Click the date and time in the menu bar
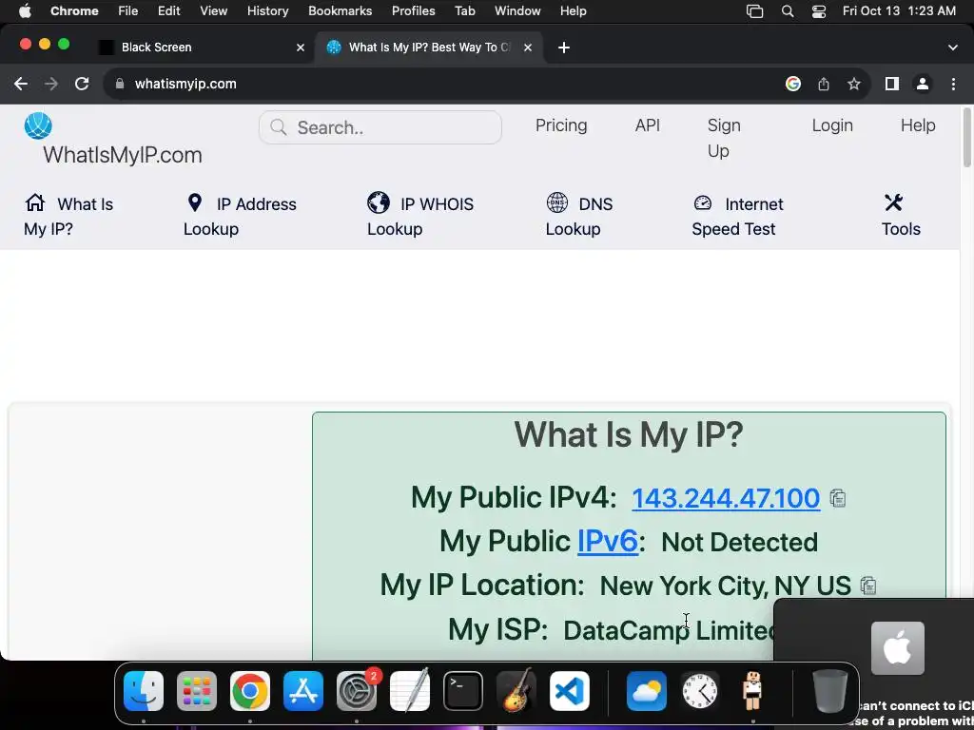This screenshot has height=730, width=974. click(x=899, y=11)
